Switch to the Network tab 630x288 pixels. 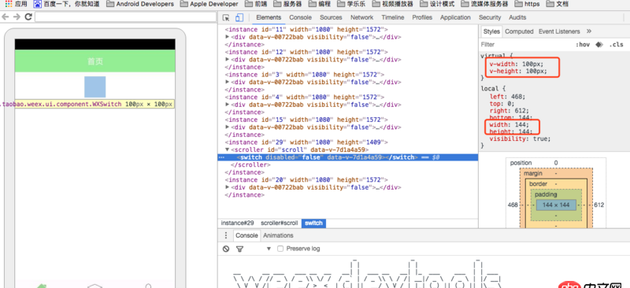[x=361, y=17]
